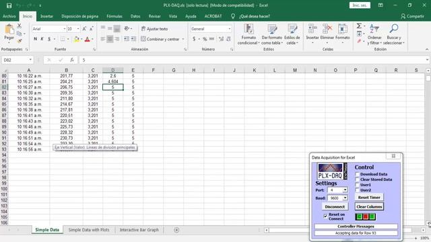Switch to the Fórmulas ribbon tab
Viewport: 431px width, 242px height.
(x=114, y=16)
